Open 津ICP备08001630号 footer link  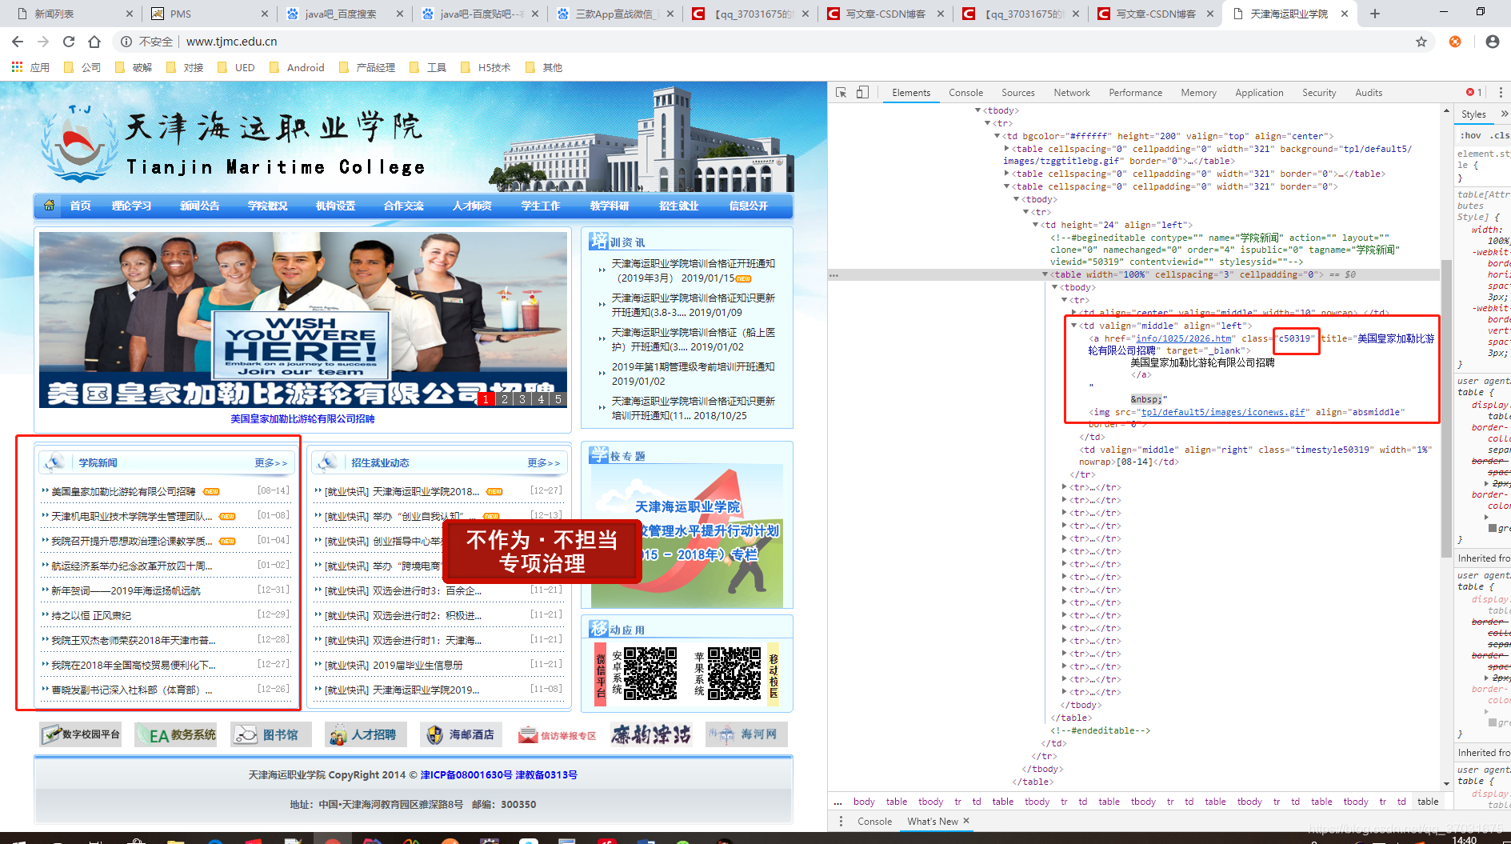click(466, 774)
